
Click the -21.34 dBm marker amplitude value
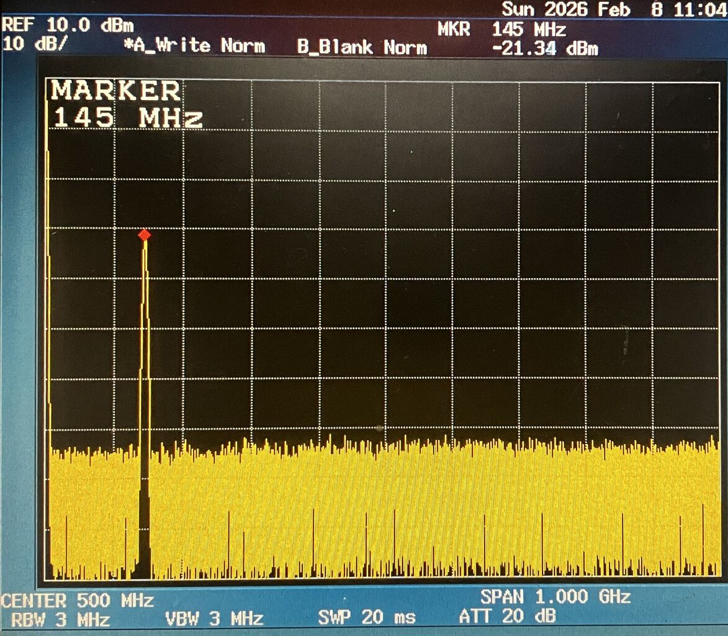[545, 48]
